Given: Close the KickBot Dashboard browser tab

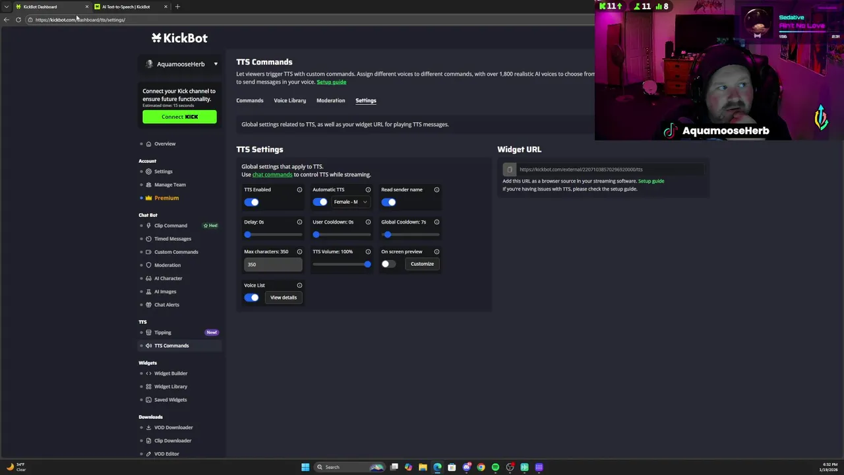Looking at the screenshot, I should pyautogui.click(x=86, y=7).
